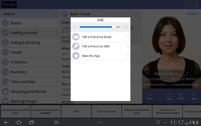
Task: Tap the Android home button
Action: point(19,122)
